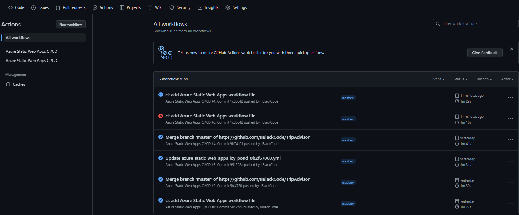The width and height of the screenshot is (519, 215).
Task: Click the New workflow button
Action: (71, 25)
